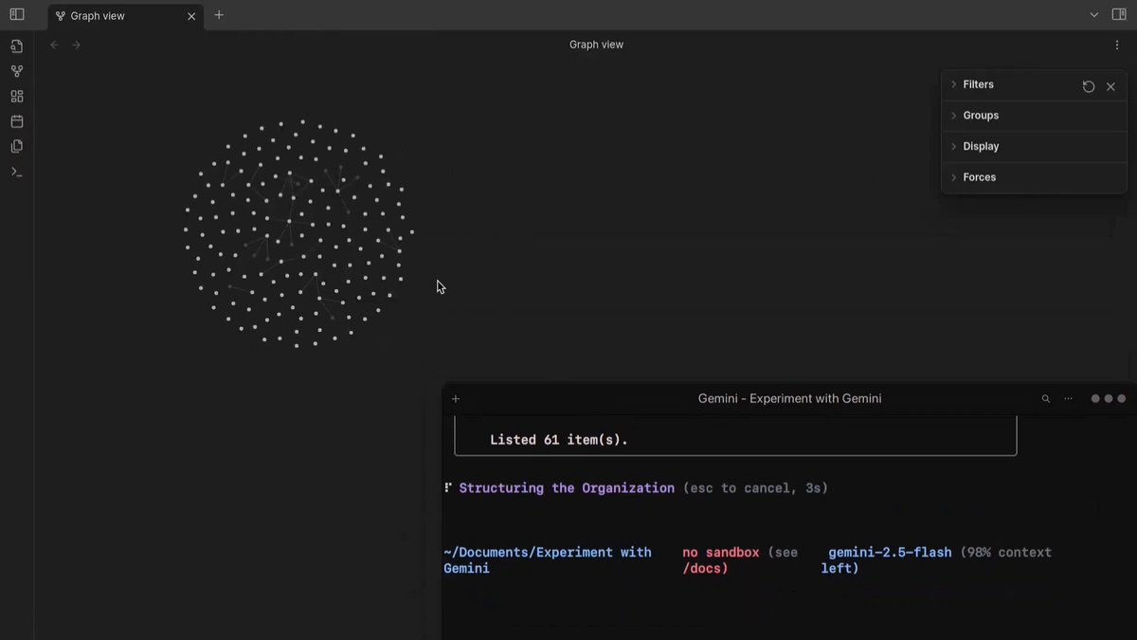Open templates copy icon in ribbon

click(x=16, y=146)
